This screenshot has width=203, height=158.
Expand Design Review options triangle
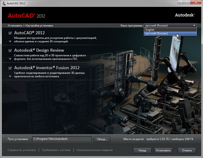point(10,59)
